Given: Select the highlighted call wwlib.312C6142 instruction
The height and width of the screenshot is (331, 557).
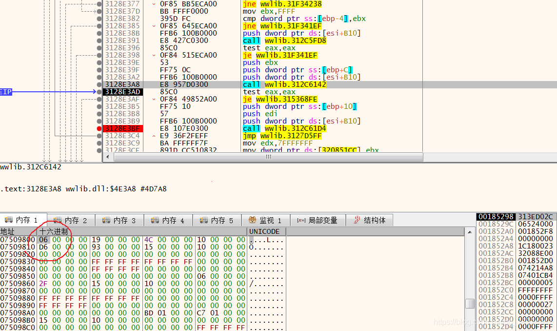Looking at the screenshot, I should [284, 84].
